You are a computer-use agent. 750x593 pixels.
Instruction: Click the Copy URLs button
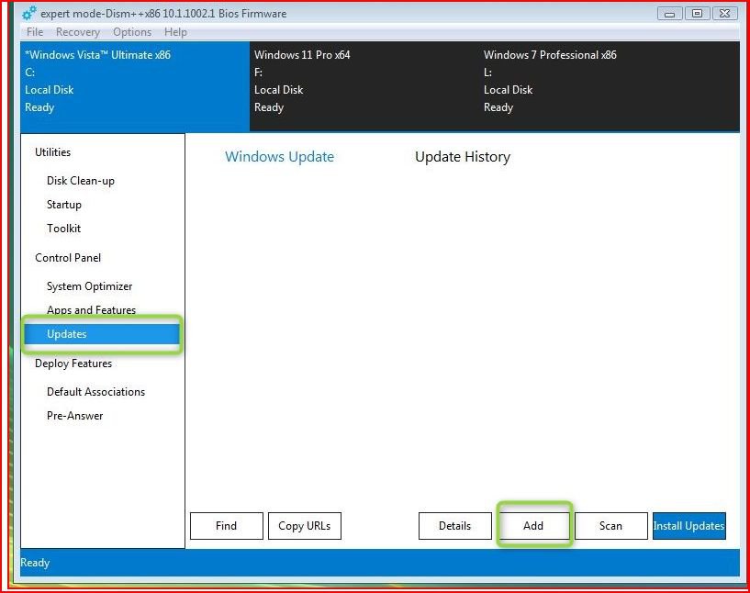pyautogui.click(x=305, y=526)
